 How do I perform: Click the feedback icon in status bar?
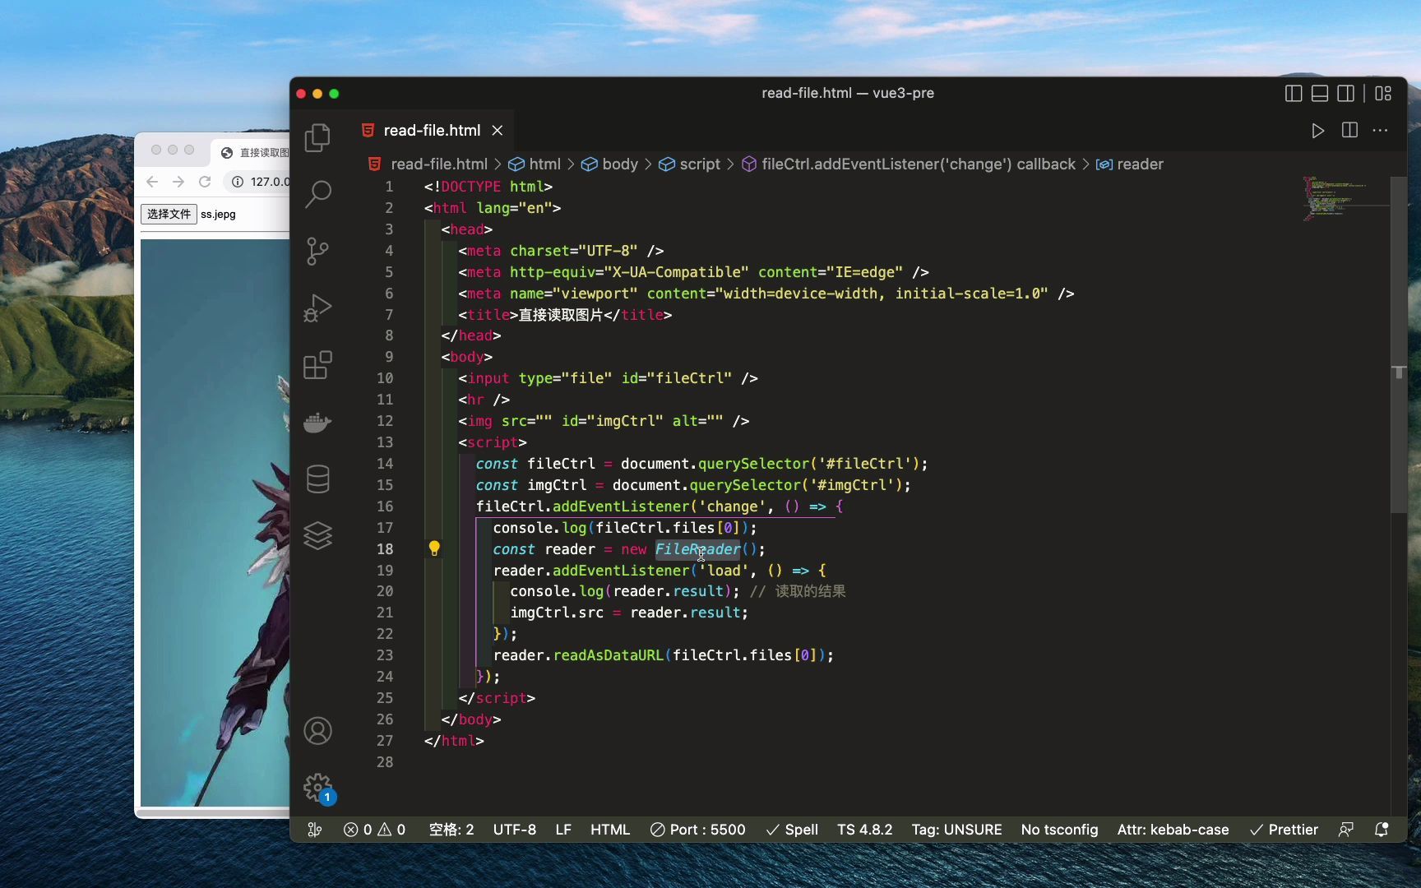click(1346, 830)
